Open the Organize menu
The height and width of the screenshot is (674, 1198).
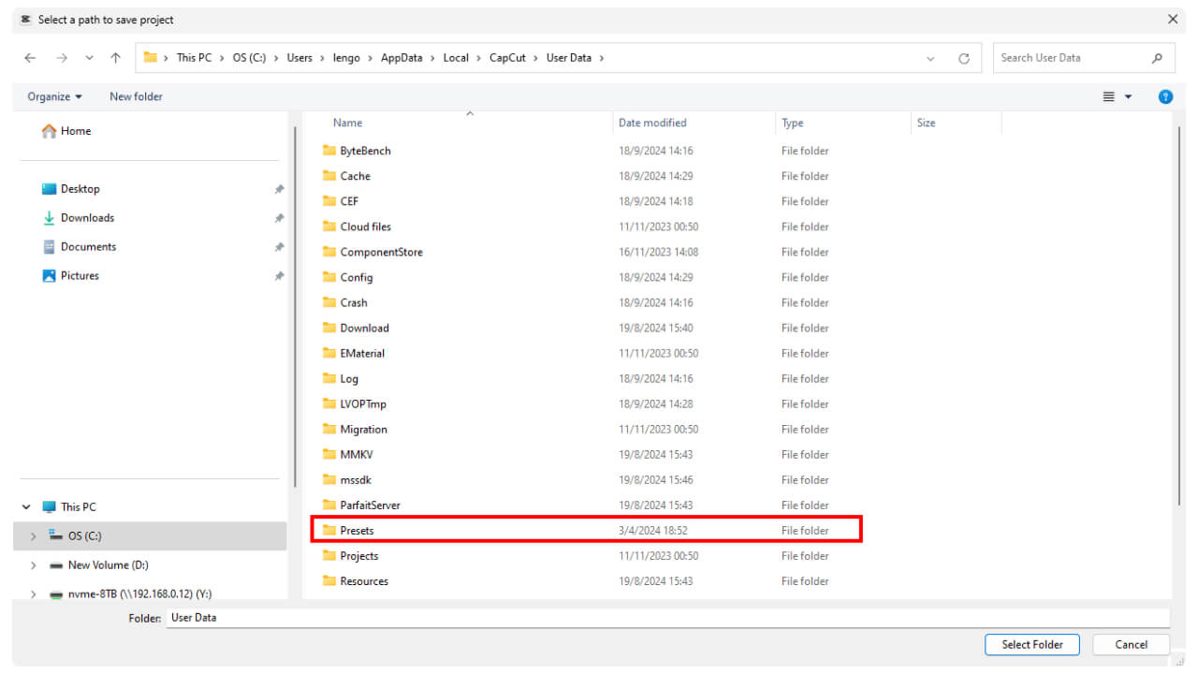tap(54, 96)
